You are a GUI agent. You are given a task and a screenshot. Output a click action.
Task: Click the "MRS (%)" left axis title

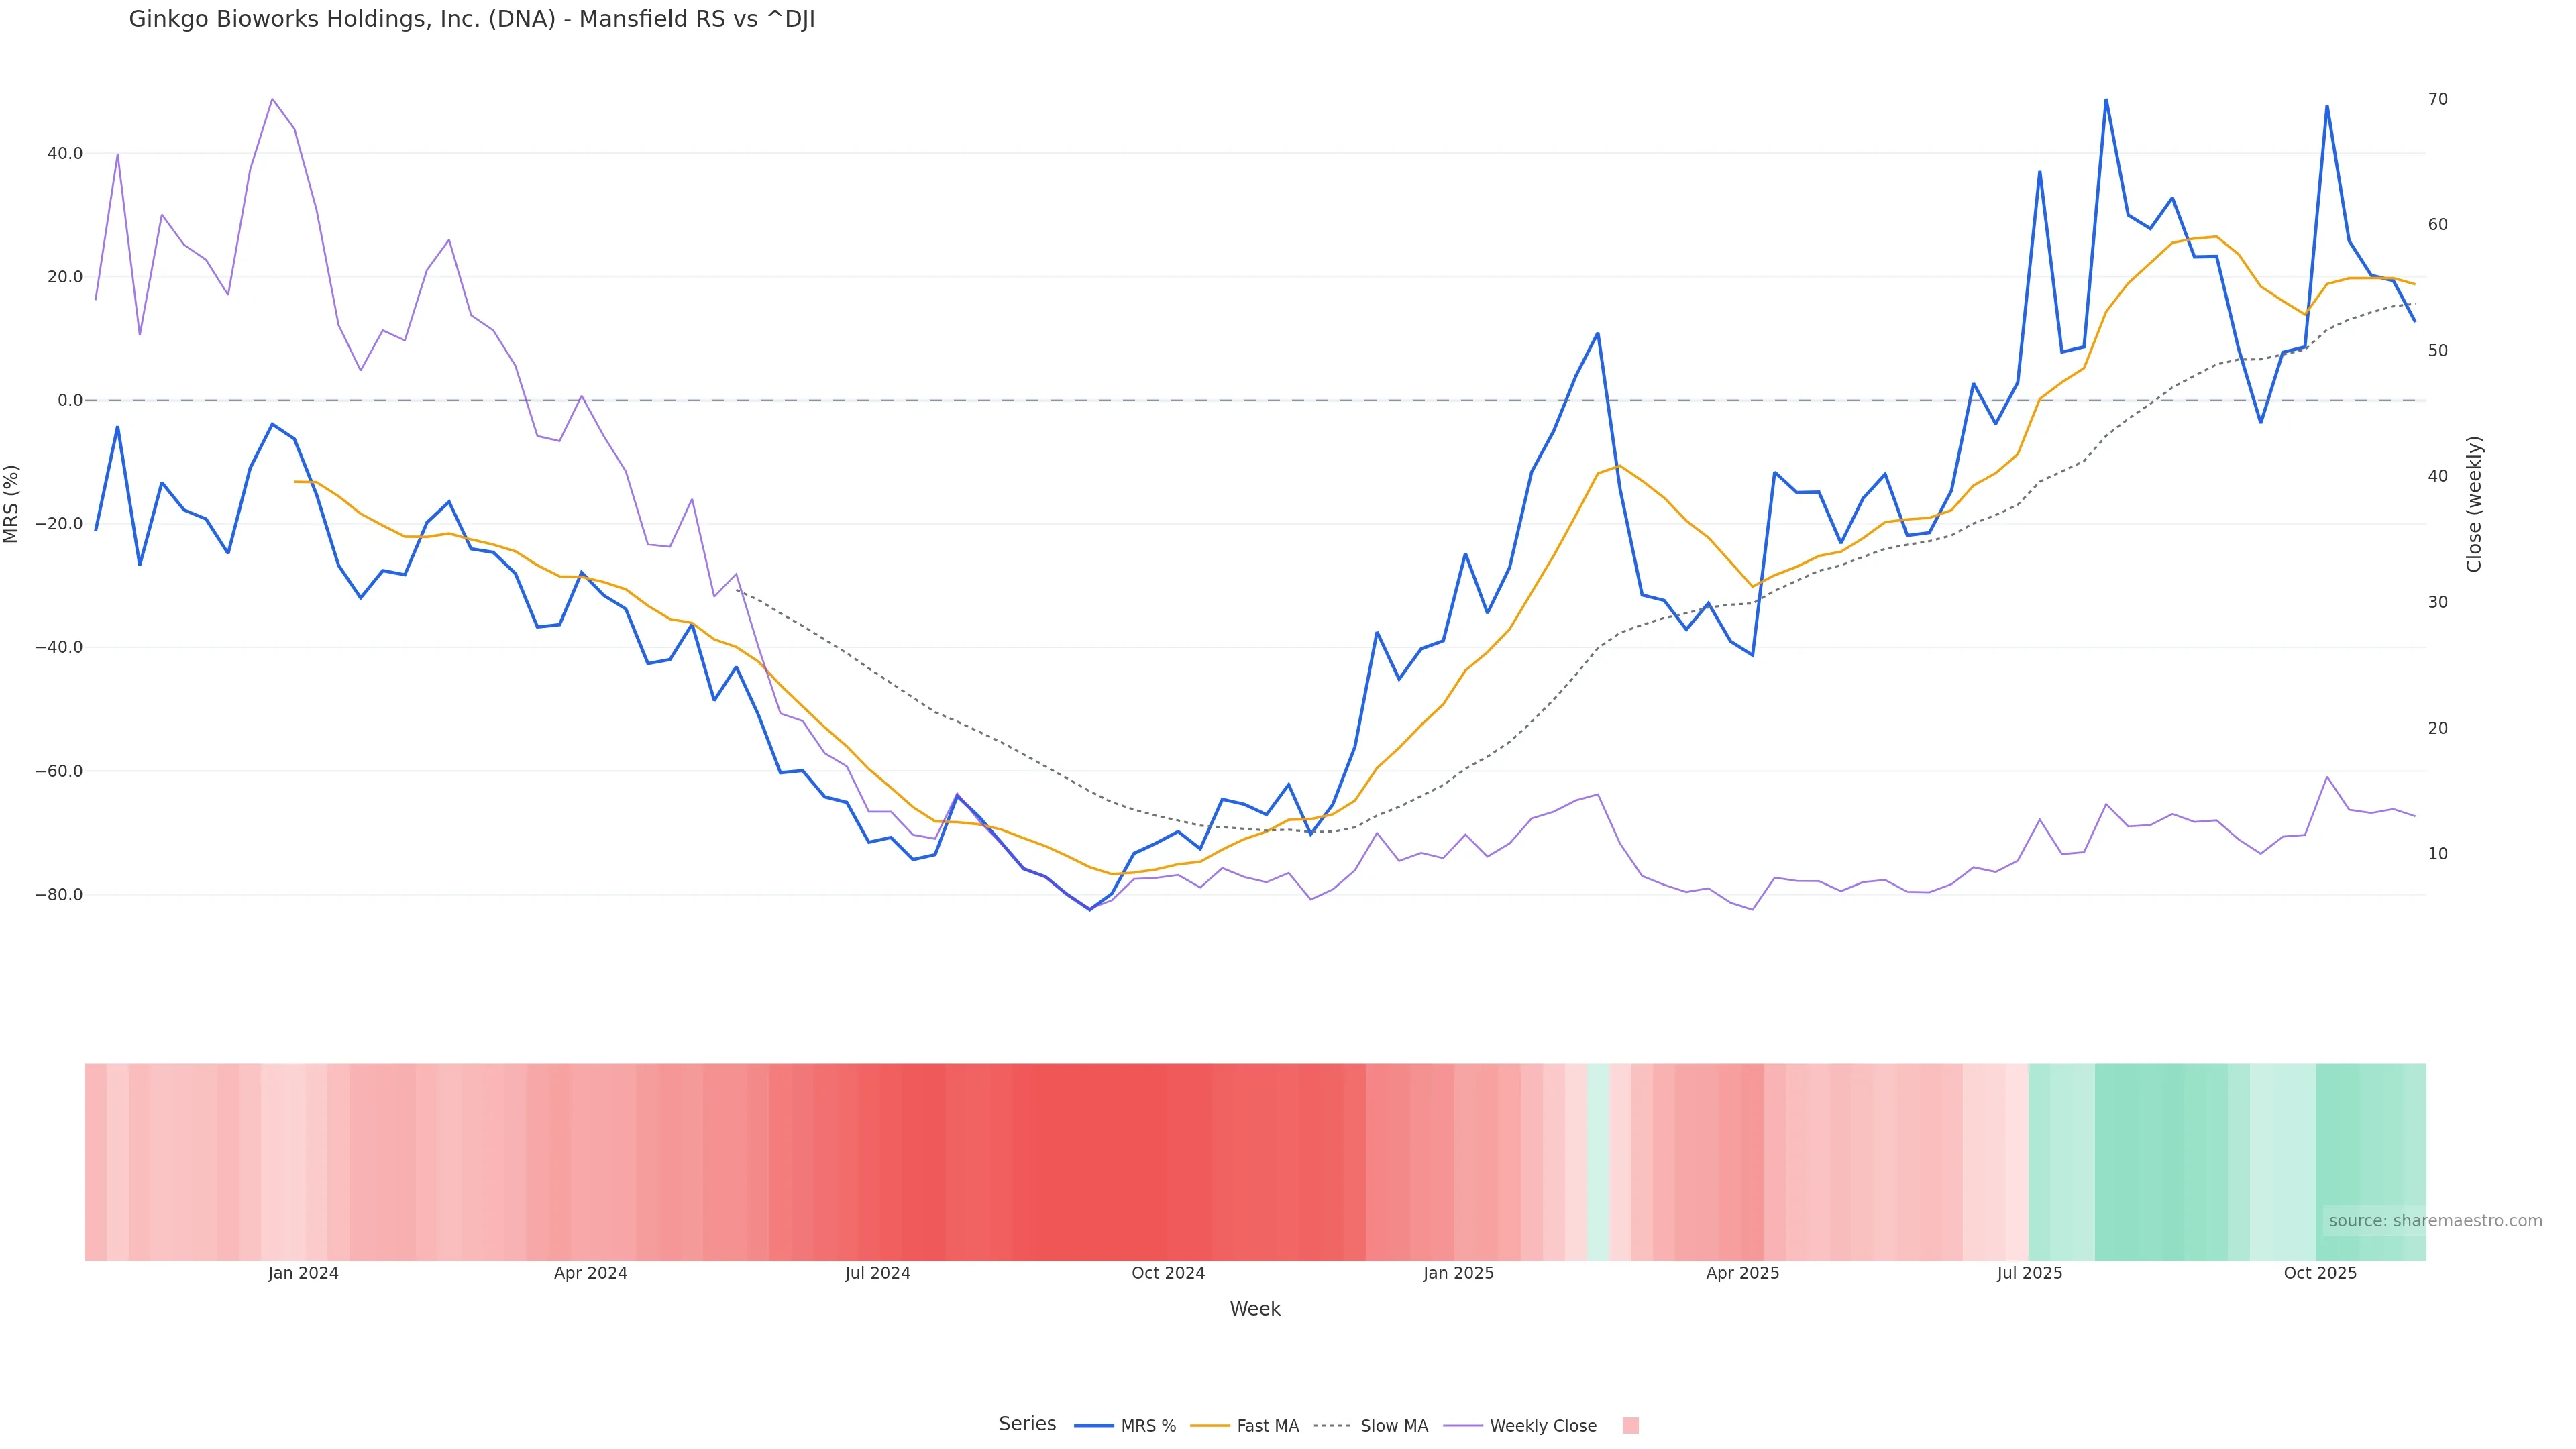[x=12, y=504]
